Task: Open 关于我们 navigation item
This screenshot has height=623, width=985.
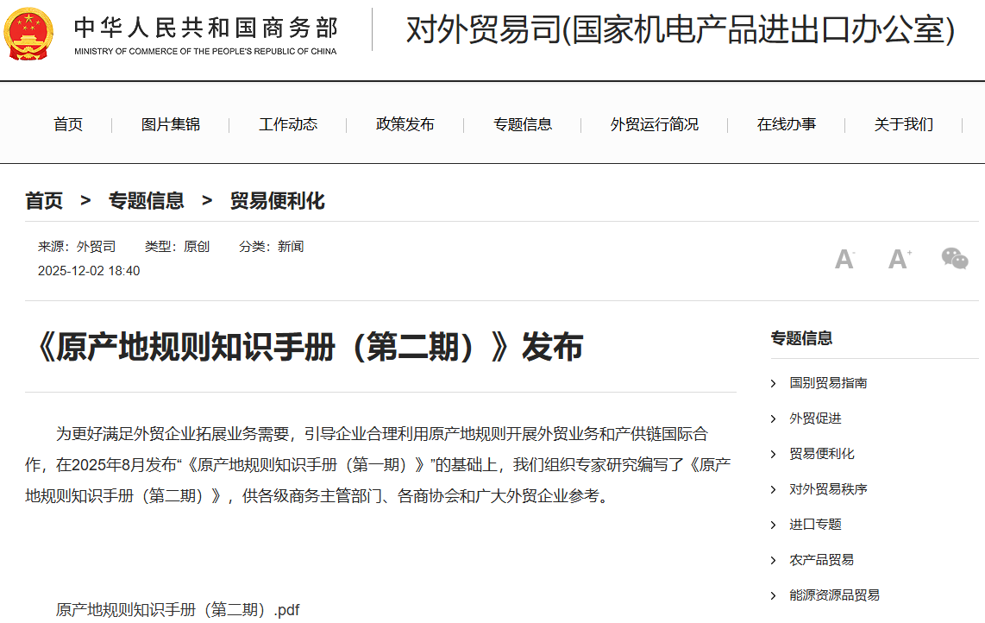Action: (903, 124)
